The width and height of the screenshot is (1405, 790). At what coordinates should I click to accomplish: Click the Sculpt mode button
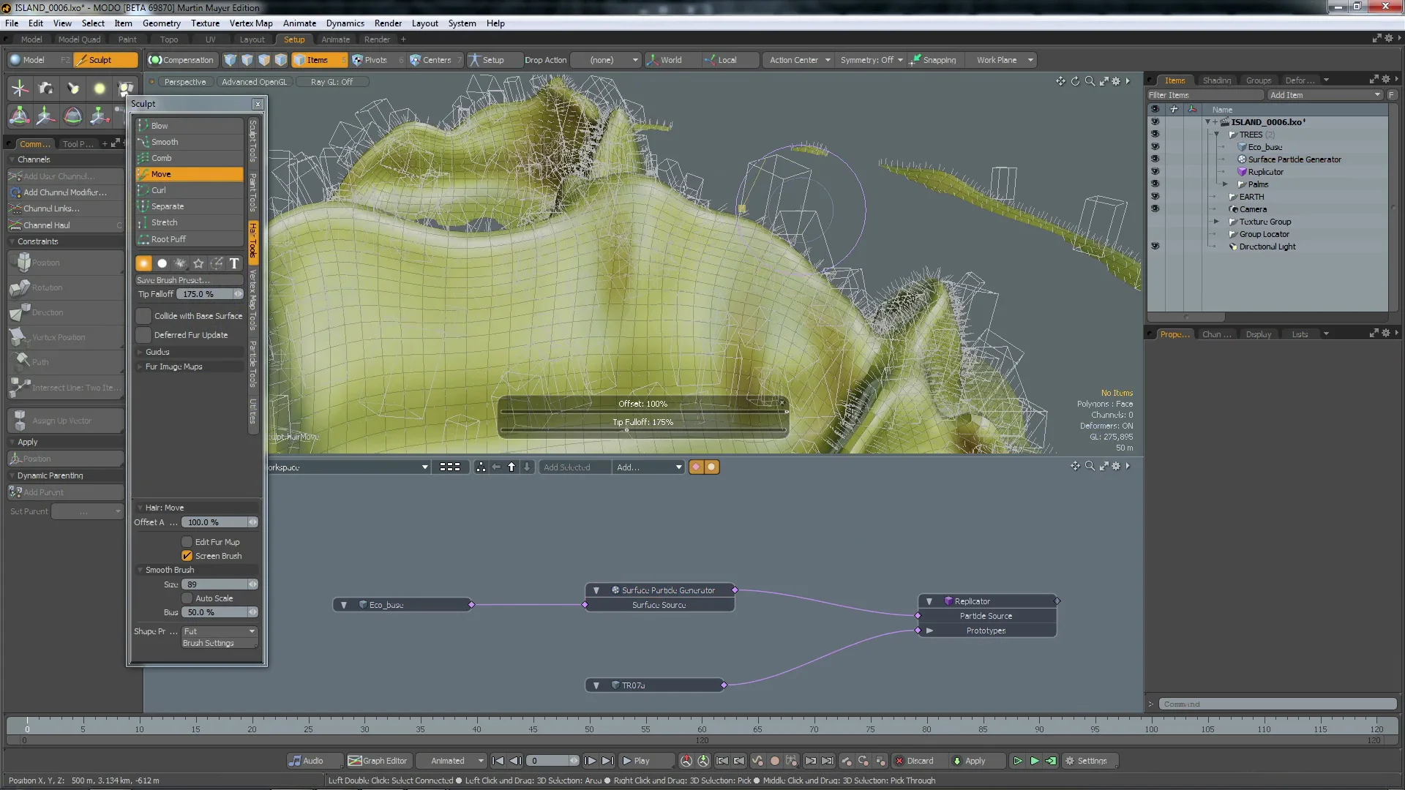pyautogui.click(x=105, y=60)
